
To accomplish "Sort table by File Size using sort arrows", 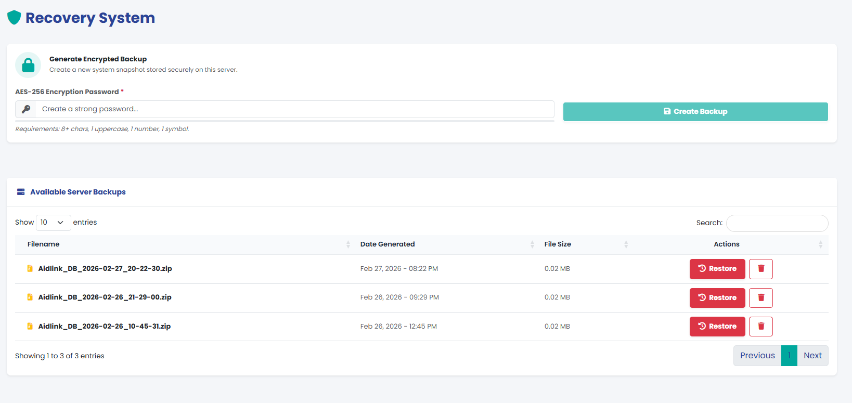I will tap(626, 244).
